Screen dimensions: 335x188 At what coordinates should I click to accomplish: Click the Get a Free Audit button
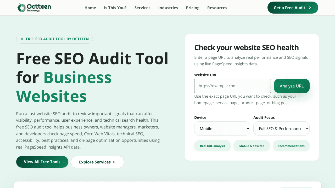(x=293, y=8)
